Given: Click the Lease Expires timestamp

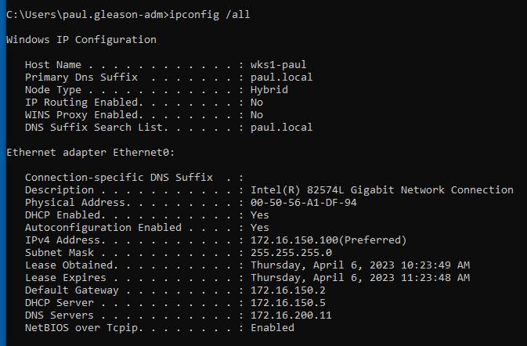Looking at the screenshot, I should pyautogui.click(x=360, y=277).
